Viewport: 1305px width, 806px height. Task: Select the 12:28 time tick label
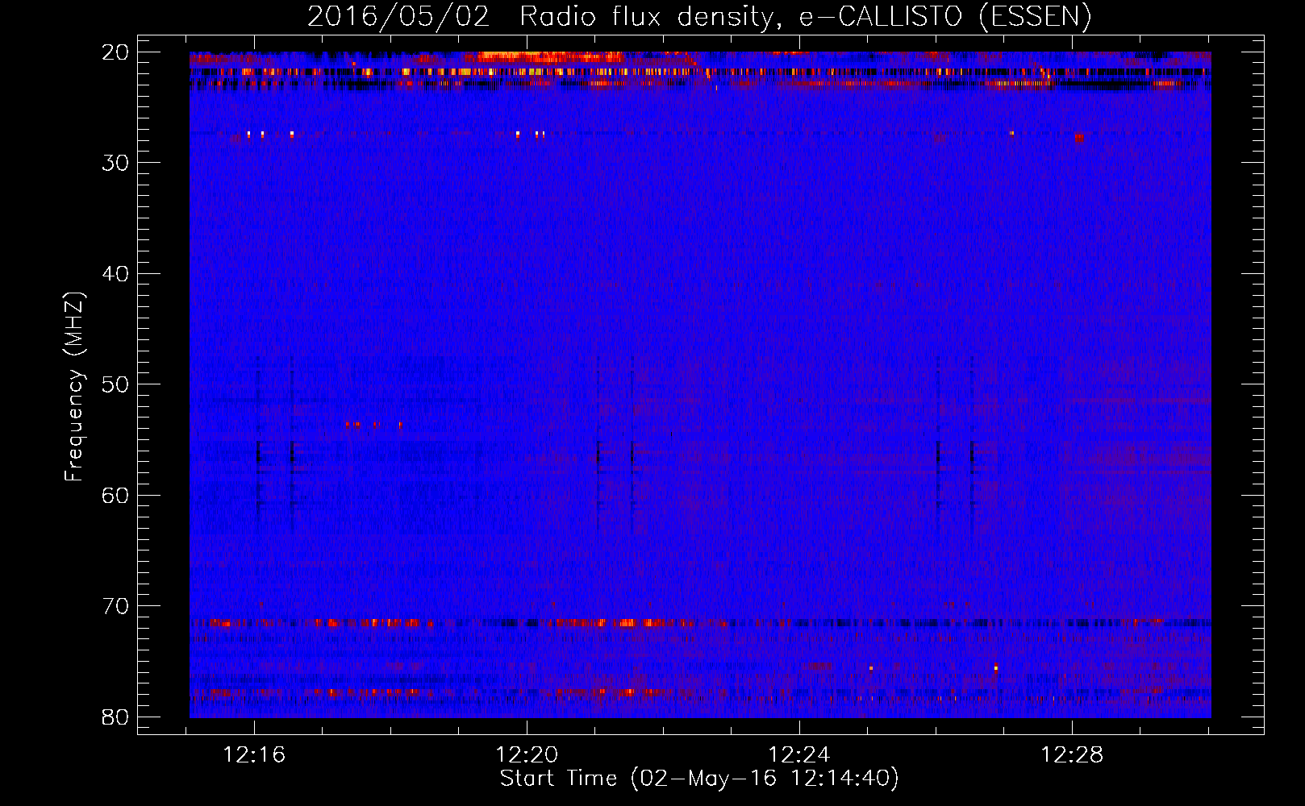pos(1072,755)
